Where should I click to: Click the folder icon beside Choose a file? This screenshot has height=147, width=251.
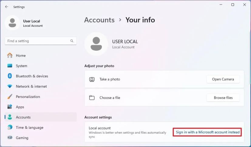click(92, 98)
